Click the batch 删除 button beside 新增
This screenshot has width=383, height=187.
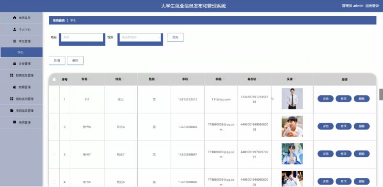[75, 61]
